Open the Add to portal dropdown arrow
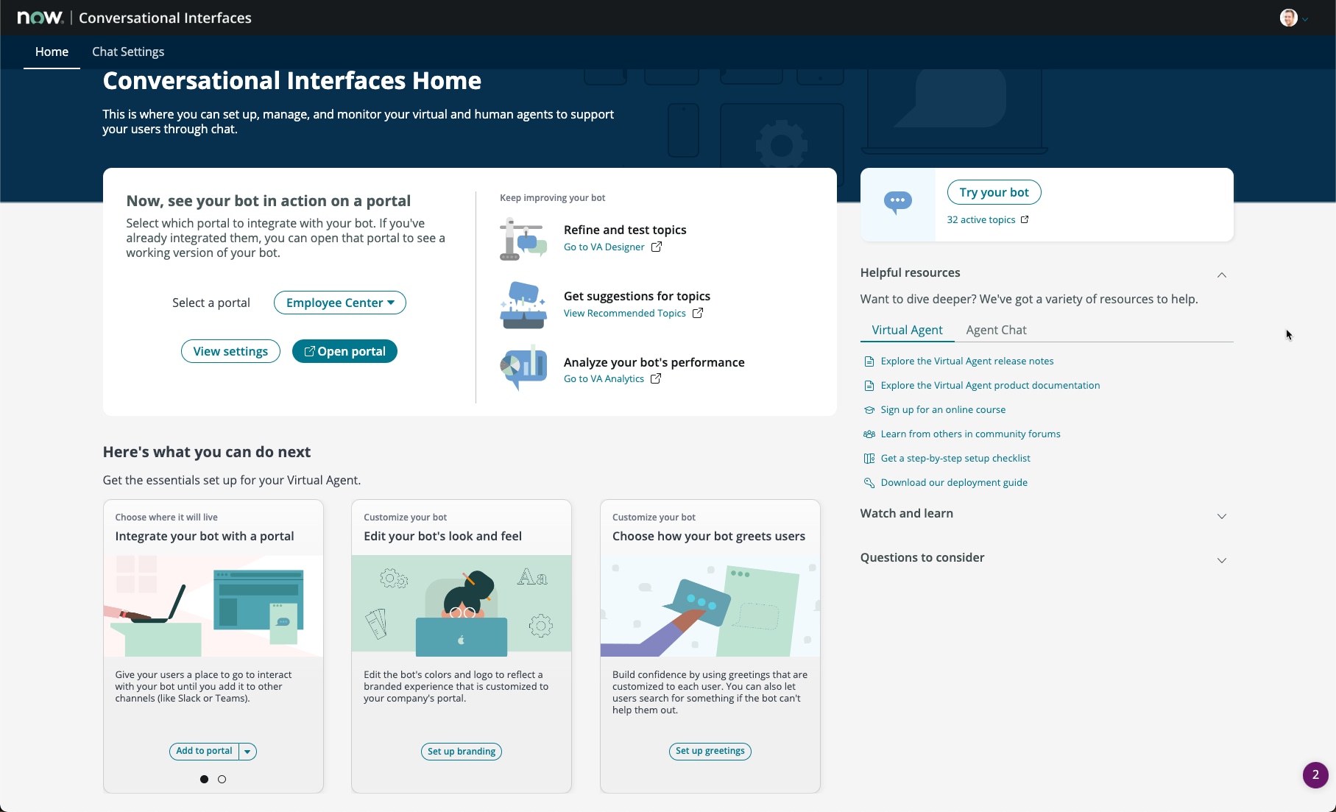This screenshot has width=1336, height=812. (247, 751)
